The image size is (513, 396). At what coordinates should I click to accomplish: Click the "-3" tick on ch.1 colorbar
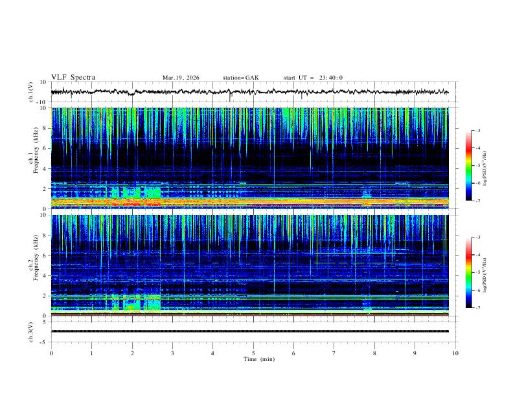[x=477, y=130]
